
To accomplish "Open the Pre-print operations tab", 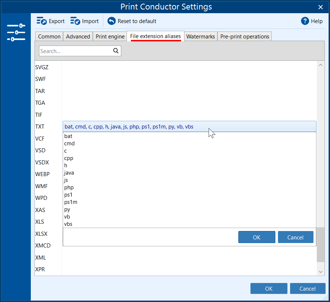I will click(x=245, y=37).
